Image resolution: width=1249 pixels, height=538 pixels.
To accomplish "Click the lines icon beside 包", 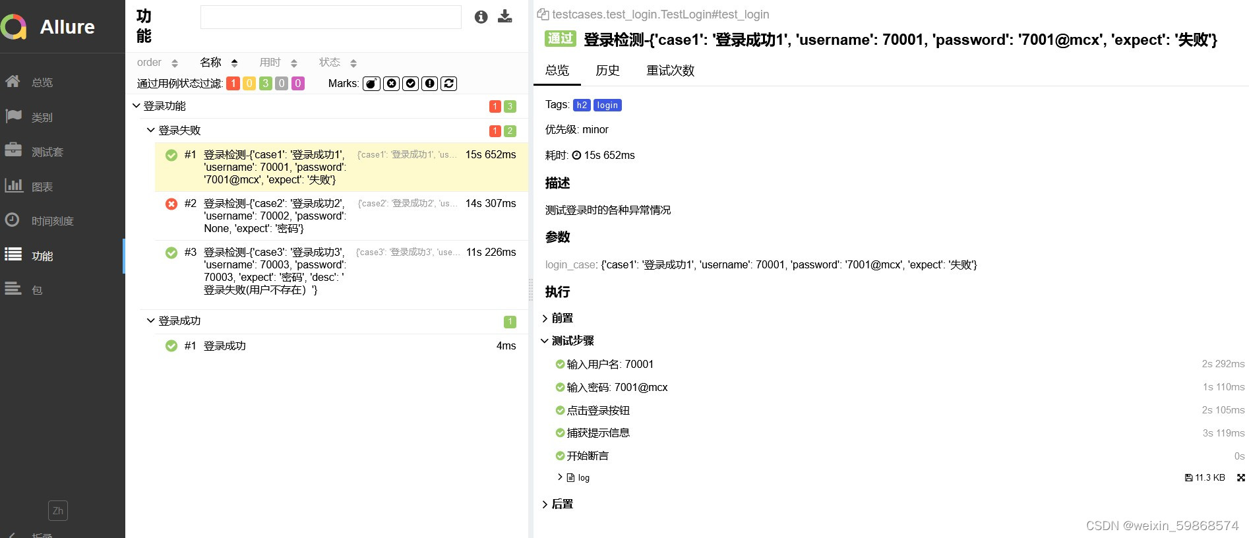I will coord(13,289).
